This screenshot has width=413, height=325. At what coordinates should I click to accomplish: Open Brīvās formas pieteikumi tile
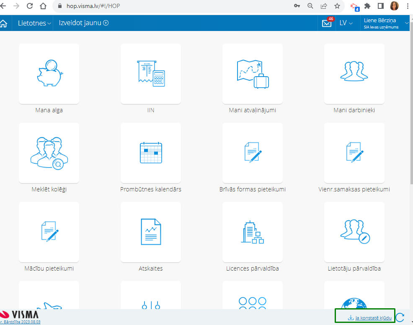pyautogui.click(x=252, y=153)
